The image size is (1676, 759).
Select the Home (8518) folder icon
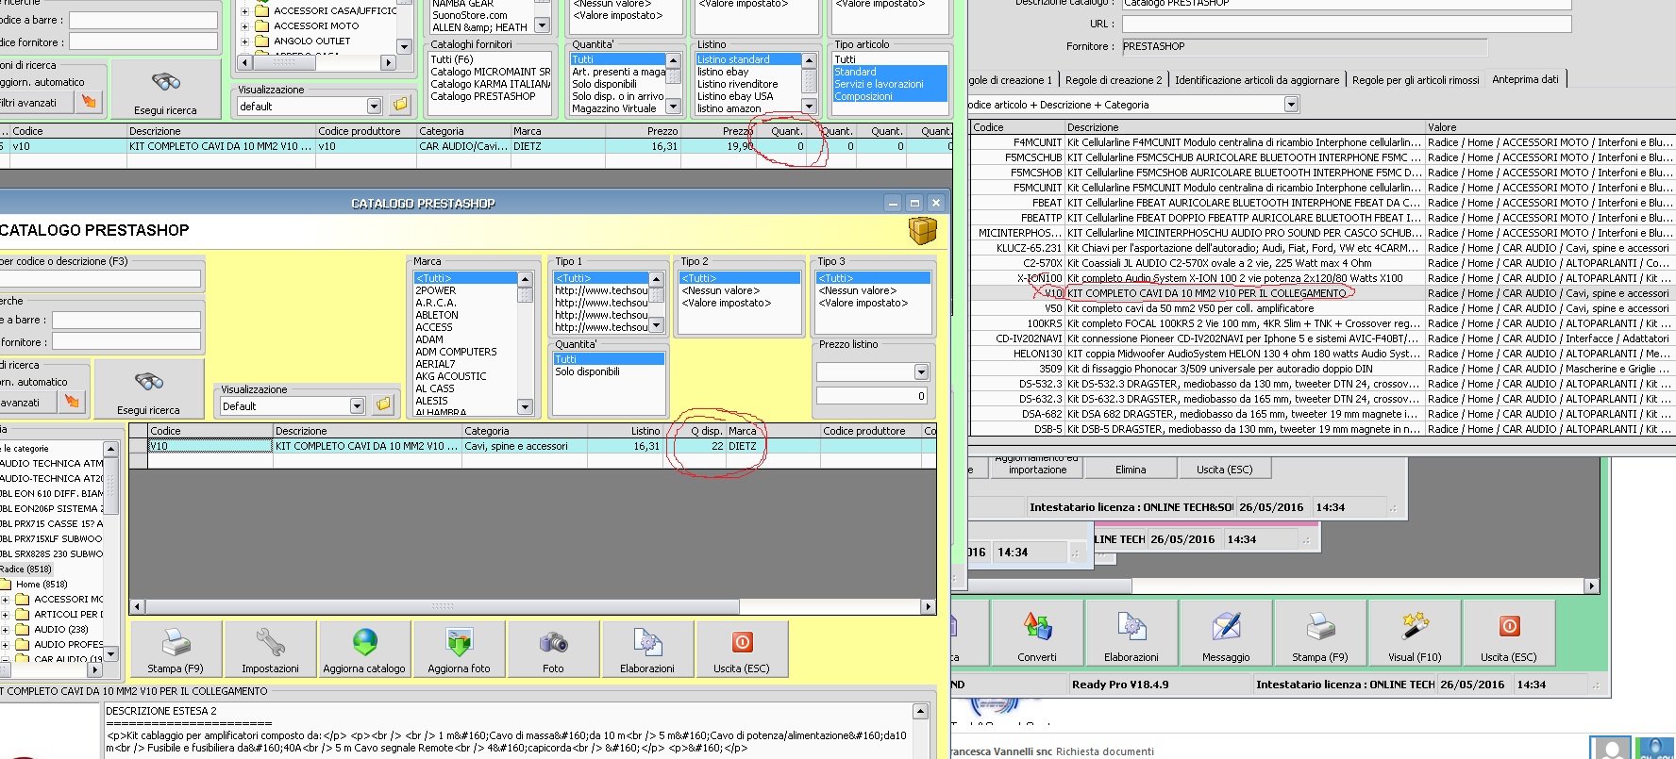click(x=7, y=584)
